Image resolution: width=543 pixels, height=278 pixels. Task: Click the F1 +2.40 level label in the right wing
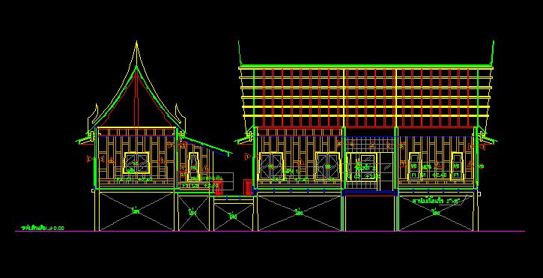coord(433,175)
